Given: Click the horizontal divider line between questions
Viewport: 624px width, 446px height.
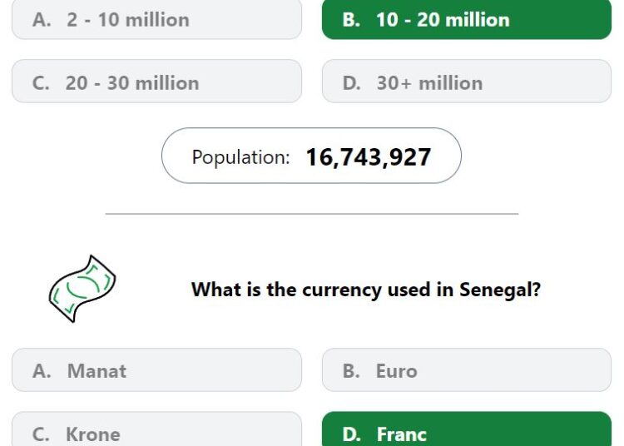Looking at the screenshot, I should (312, 214).
